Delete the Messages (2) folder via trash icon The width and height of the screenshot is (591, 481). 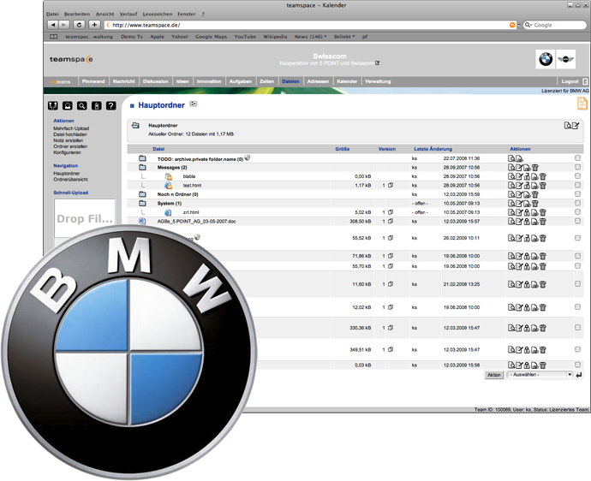(534, 167)
